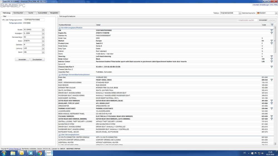The image size is (278, 156).
Task: Select the NAVIGATION SYSTEM row
Action: (166, 124)
